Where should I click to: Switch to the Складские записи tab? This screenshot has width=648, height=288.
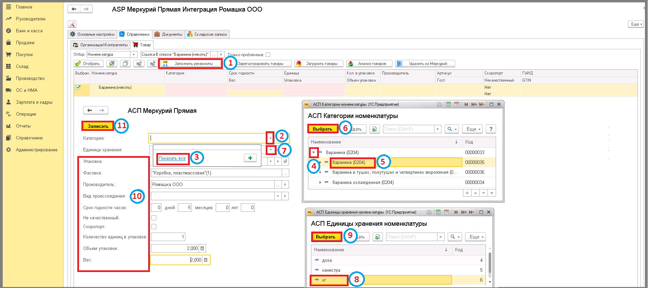click(x=207, y=34)
